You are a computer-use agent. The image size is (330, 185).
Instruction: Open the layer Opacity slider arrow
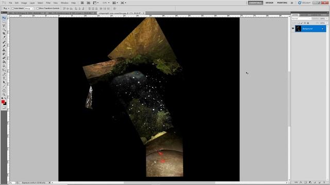pos(326,18)
